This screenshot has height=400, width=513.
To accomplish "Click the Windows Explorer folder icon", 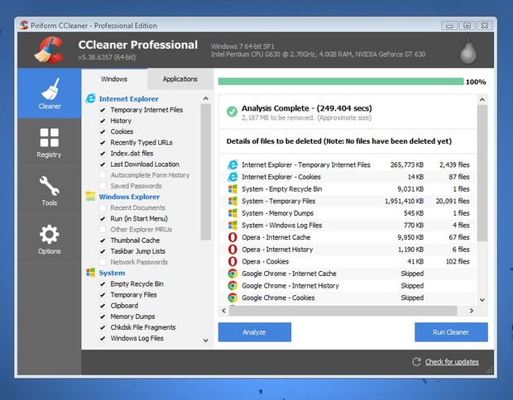I will point(91,197).
